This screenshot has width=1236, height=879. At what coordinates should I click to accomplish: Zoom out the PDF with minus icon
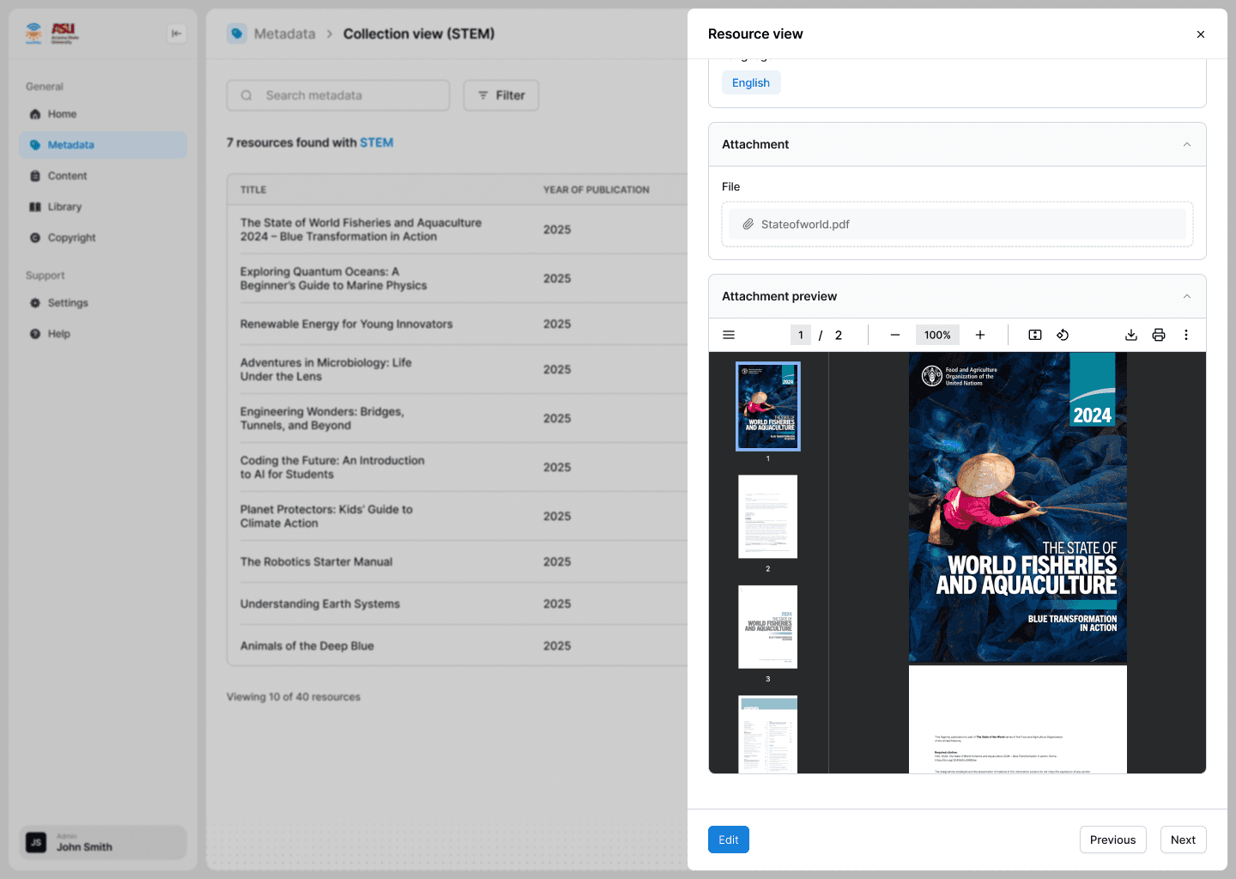coord(895,335)
